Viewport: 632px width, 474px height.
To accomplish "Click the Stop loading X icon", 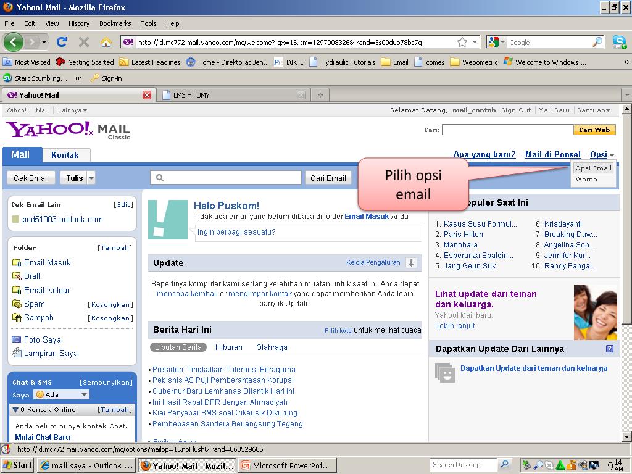I will [x=83, y=42].
